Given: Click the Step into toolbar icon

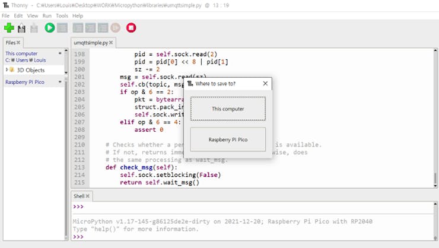Looking at the screenshot, I should pos(90,28).
